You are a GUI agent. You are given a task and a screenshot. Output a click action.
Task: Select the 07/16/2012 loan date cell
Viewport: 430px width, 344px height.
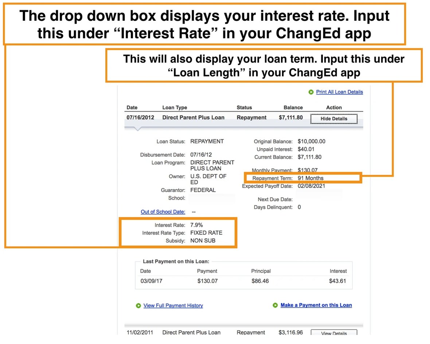pyautogui.click(x=140, y=117)
